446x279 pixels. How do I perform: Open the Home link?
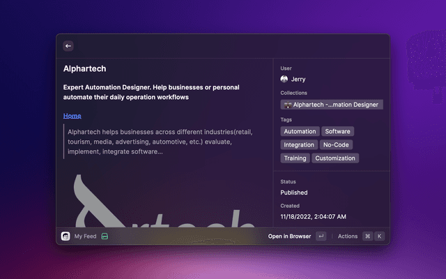[x=72, y=116]
